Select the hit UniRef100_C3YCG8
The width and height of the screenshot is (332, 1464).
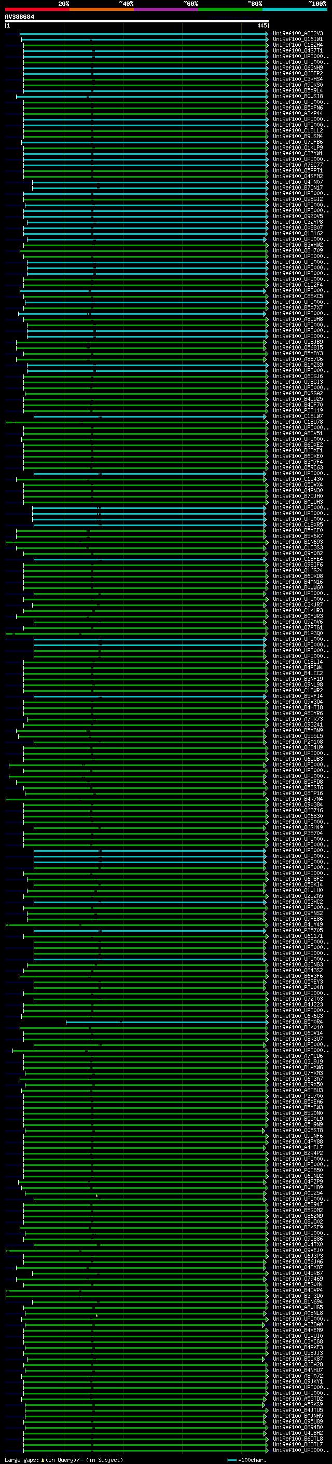tap(298, 1342)
